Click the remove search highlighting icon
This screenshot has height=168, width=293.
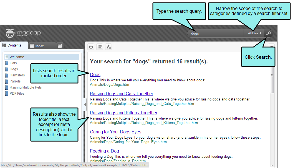[x=108, y=47]
